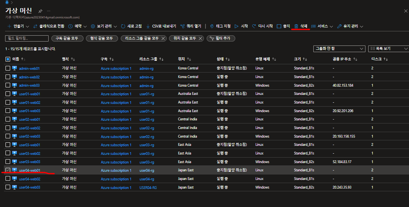This screenshot has width=409, height=207.
Task: Click CSV로 내보내기 export button
Action: click(x=161, y=26)
